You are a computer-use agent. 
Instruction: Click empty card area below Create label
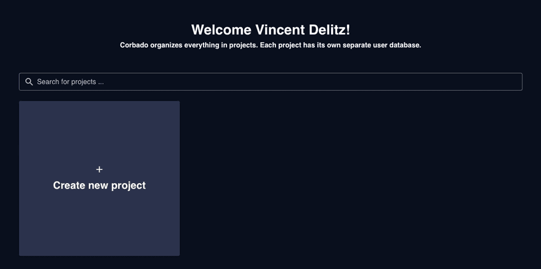click(100, 224)
